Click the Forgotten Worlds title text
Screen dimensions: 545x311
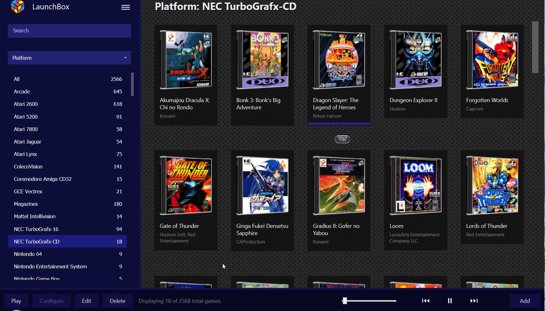(x=487, y=100)
